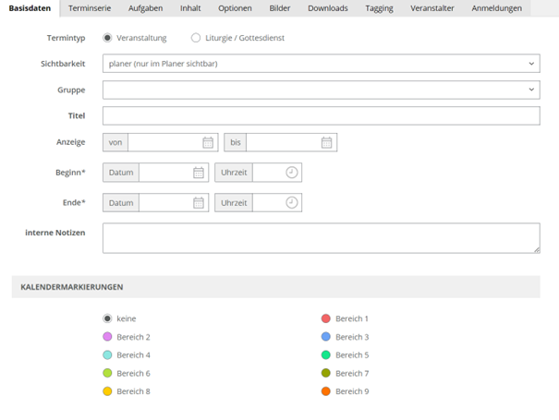Focus the interne Notizen text area
Screen dimensions: 559x420
pyautogui.click(x=321, y=237)
